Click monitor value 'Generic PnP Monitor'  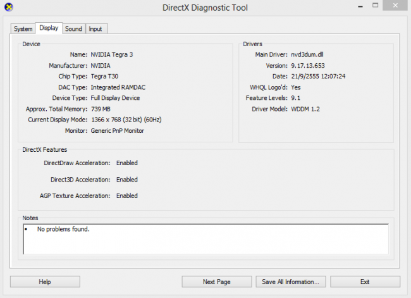118,130
